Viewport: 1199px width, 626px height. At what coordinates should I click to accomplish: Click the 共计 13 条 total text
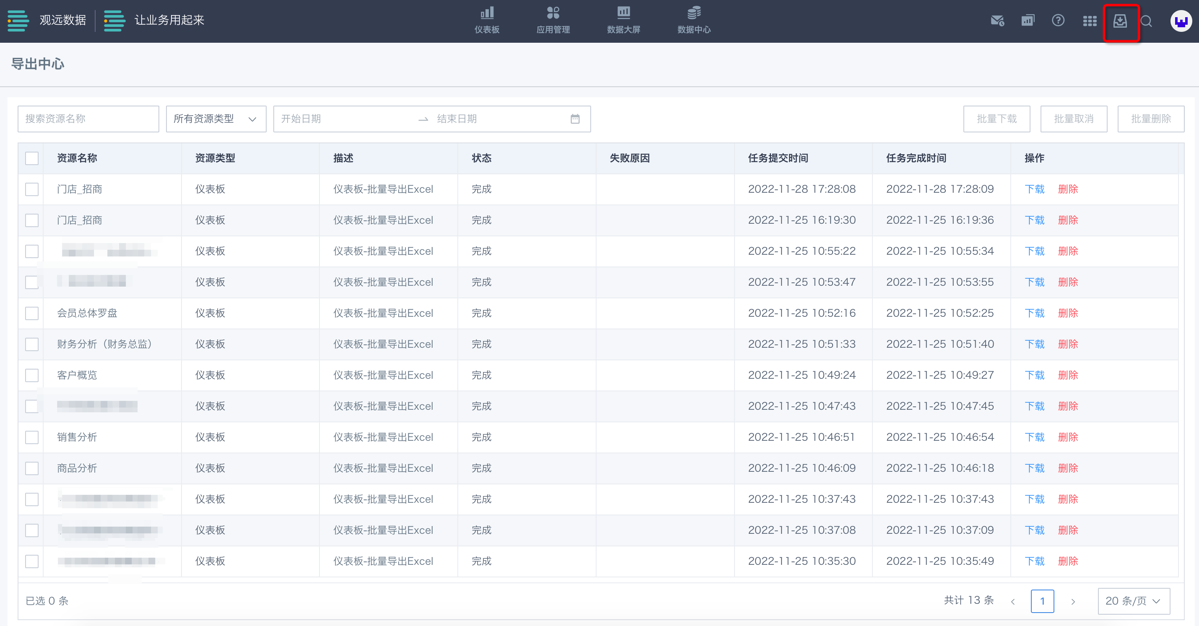968,600
